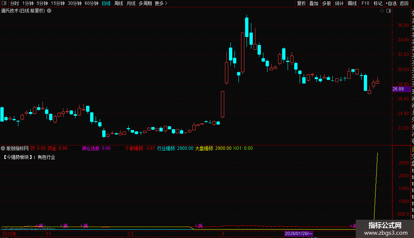Click the 返回 back button

pyautogui.click(x=404, y=3)
